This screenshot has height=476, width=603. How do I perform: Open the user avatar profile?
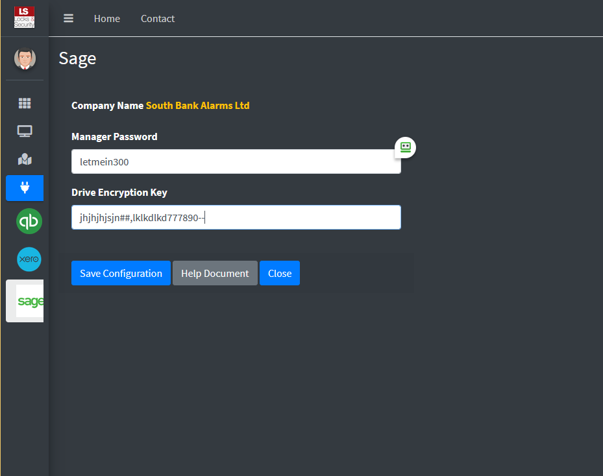(25, 59)
